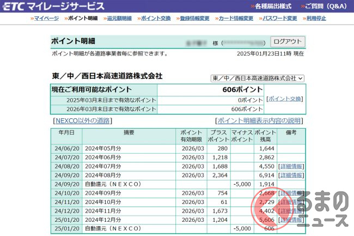Open ポイント明細表示内容の説明 link
354x236 pixels.
[x=259, y=120]
